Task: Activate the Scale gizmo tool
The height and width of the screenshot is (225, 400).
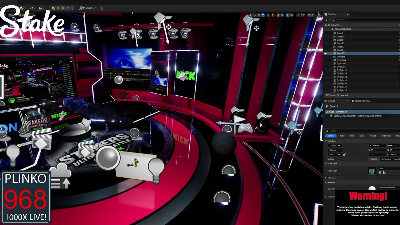Action: pos(263,15)
